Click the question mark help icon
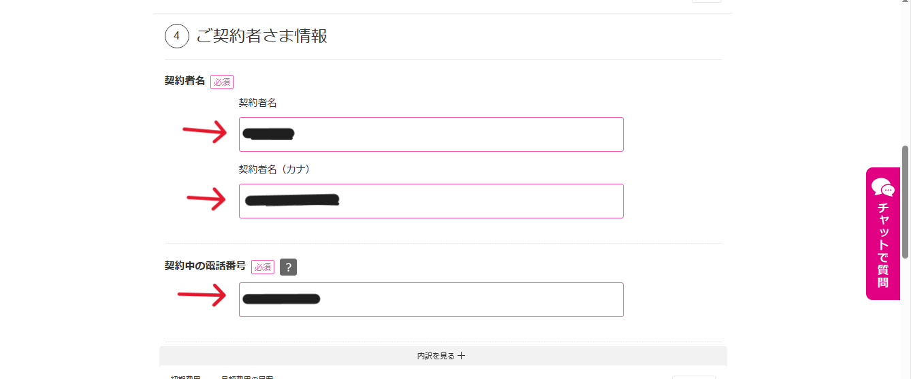The width and height of the screenshot is (911, 379). point(288,267)
